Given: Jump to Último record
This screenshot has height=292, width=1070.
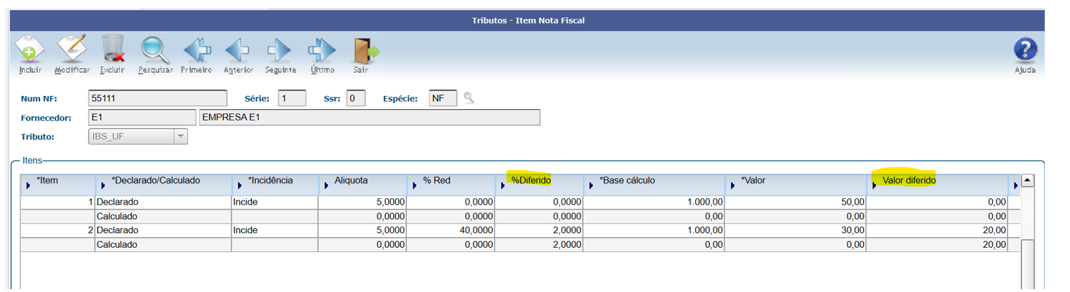Looking at the screenshot, I should pyautogui.click(x=322, y=50).
